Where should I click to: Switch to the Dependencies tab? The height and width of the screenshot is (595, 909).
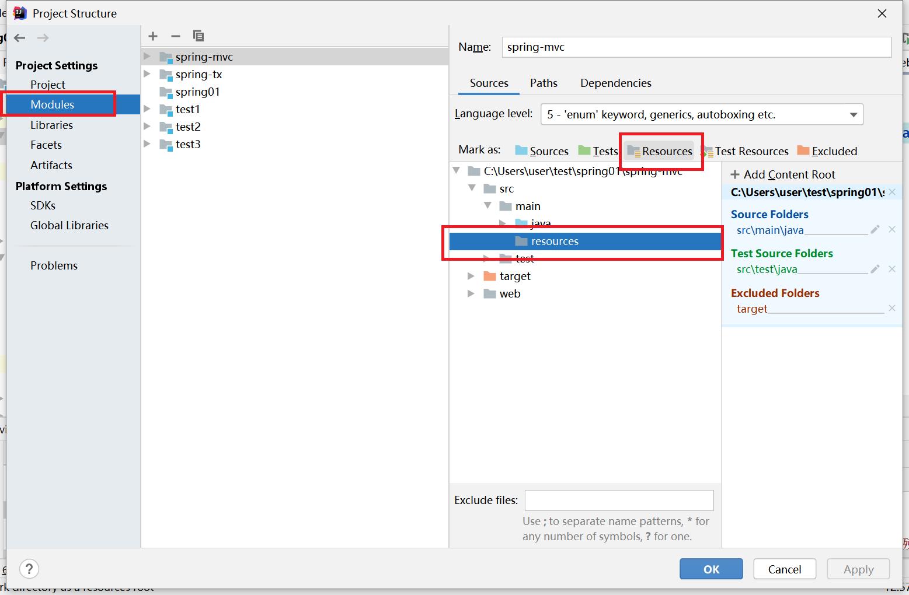pyautogui.click(x=615, y=83)
